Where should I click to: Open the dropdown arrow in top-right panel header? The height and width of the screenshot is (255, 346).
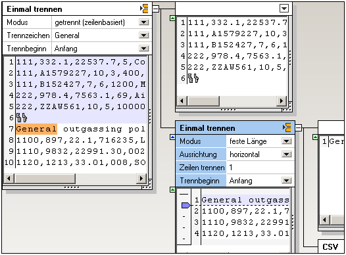[284, 9]
